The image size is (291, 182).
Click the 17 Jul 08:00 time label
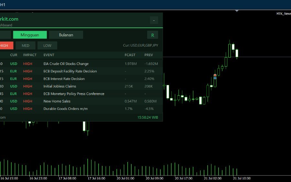pyautogui.click(x=67, y=178)
